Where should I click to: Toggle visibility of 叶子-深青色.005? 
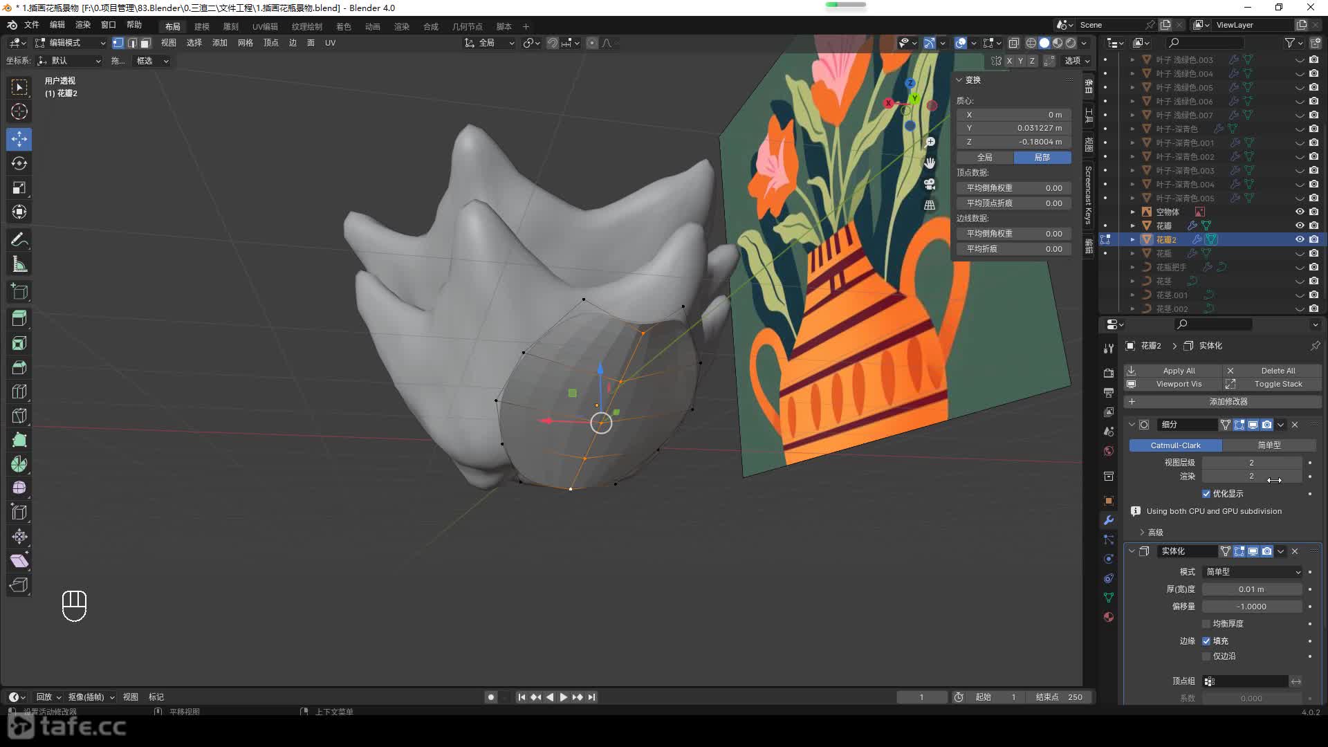click(1300, 198)
